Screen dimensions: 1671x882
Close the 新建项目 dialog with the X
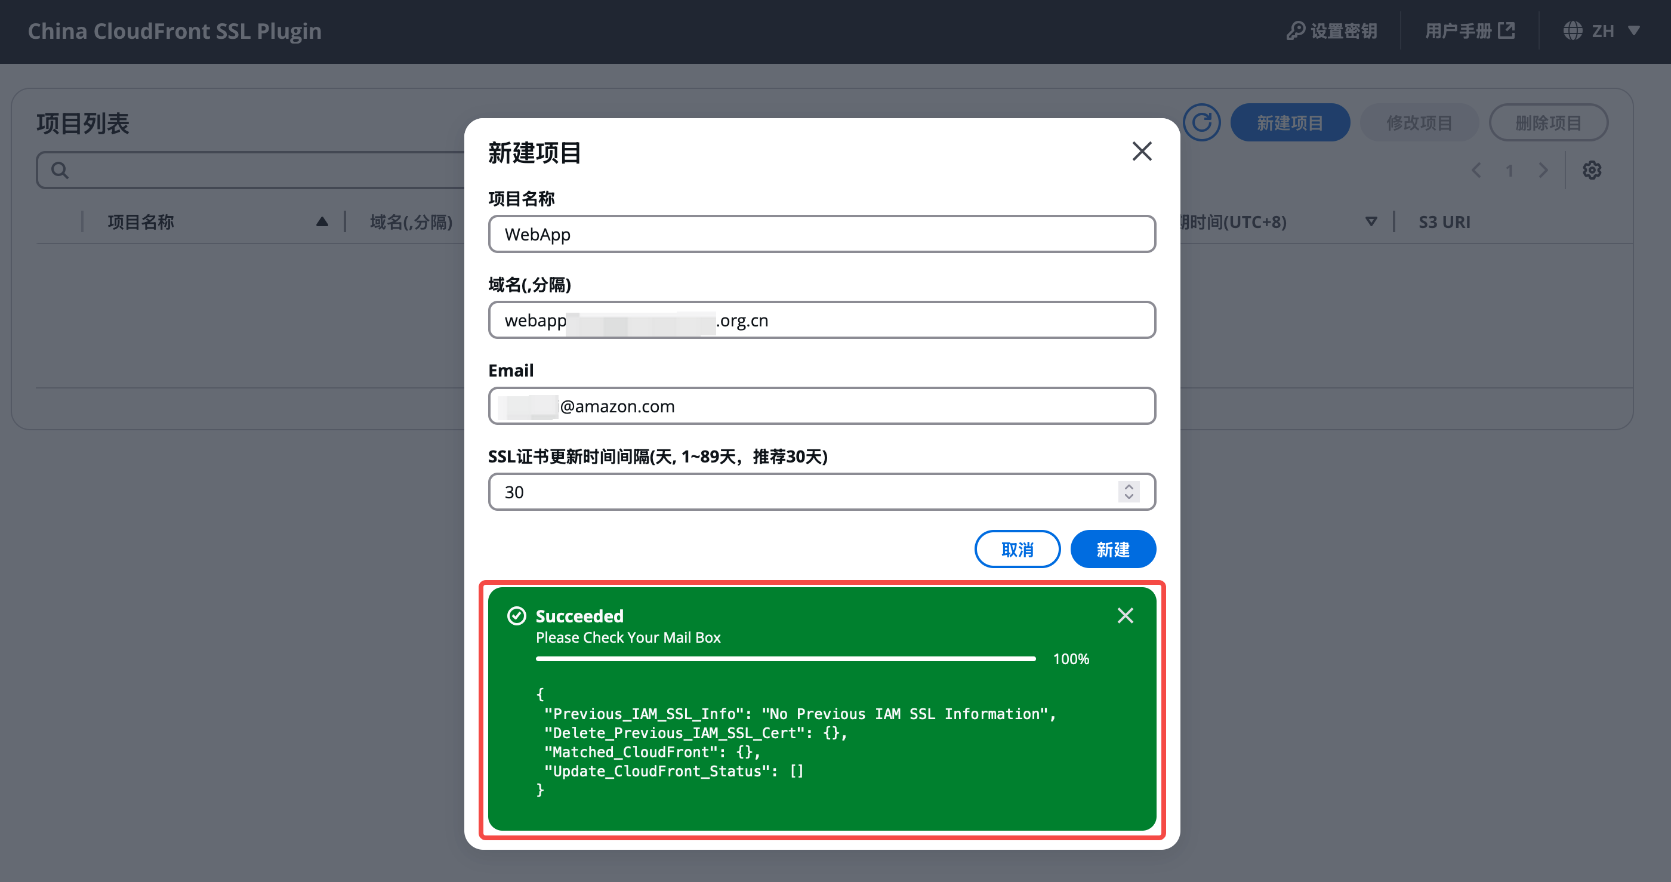1142,151
